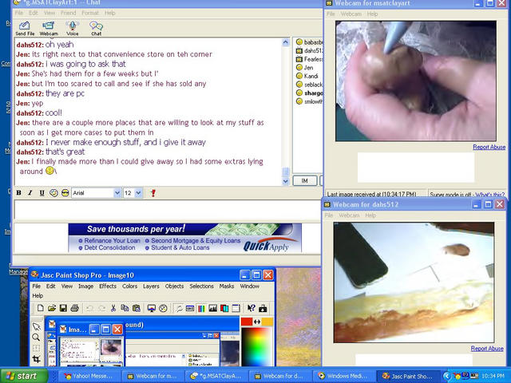Open Effects menu in Paint Shop Pro
Screen dimensions: 511x383
(x=108, y=286)
